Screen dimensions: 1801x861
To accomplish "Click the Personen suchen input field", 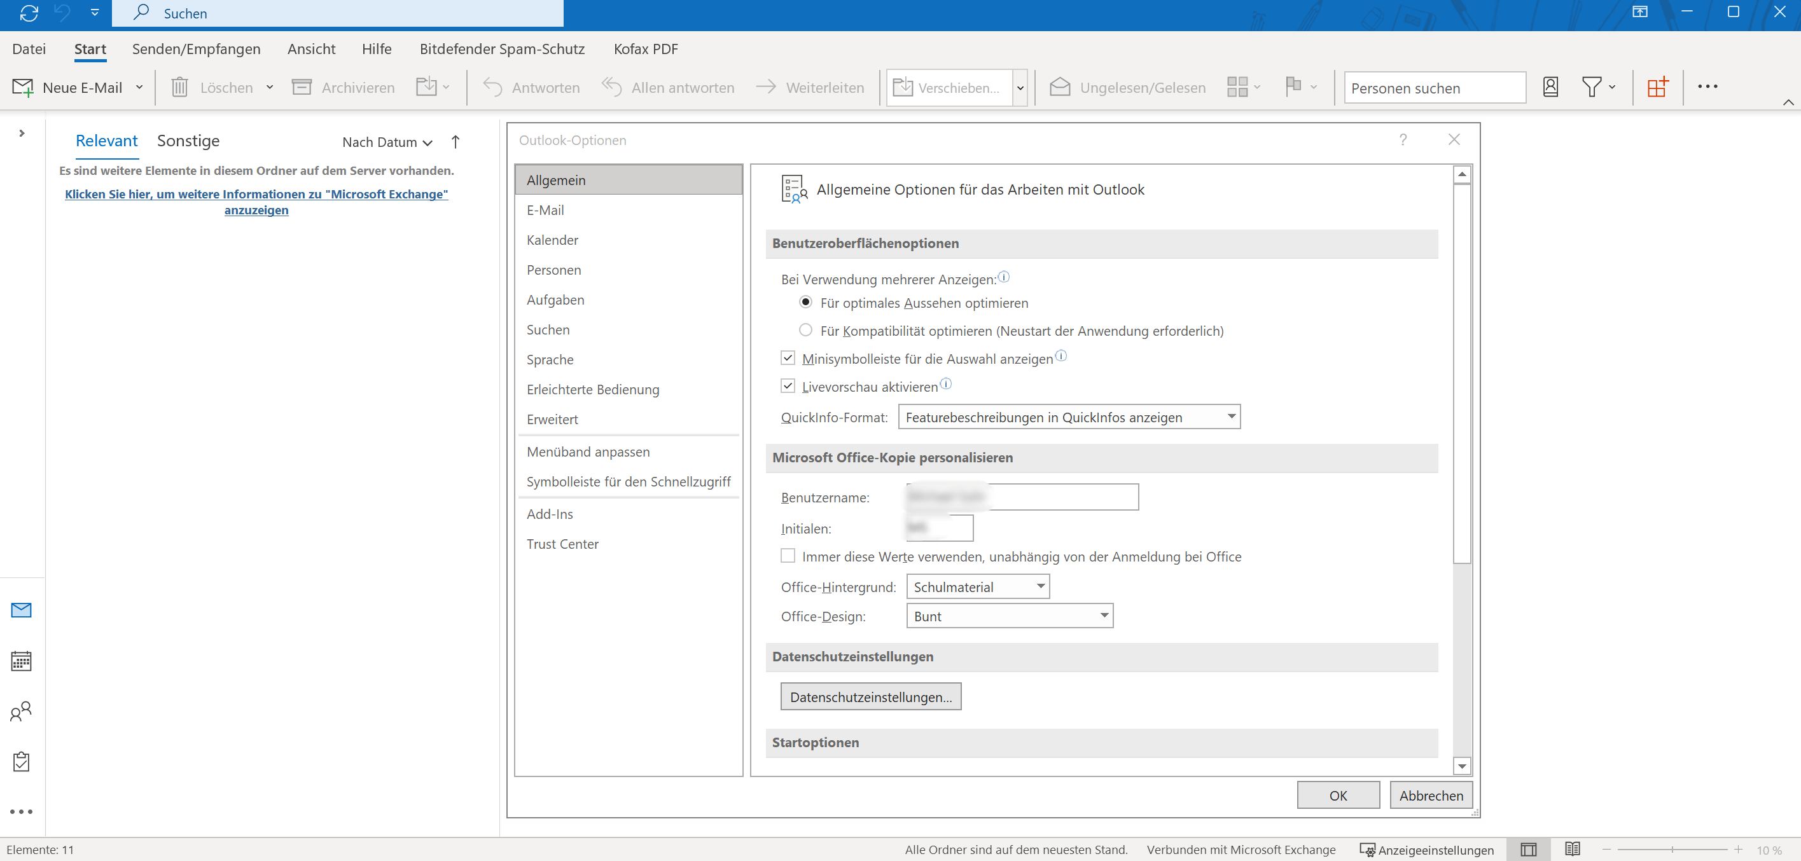I will pos(1435,88).
